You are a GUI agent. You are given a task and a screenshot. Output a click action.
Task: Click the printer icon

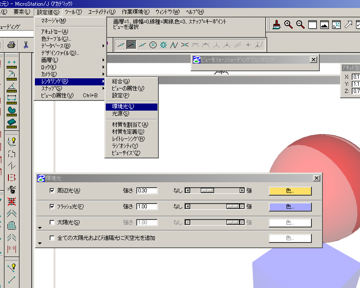pos(11,45)
